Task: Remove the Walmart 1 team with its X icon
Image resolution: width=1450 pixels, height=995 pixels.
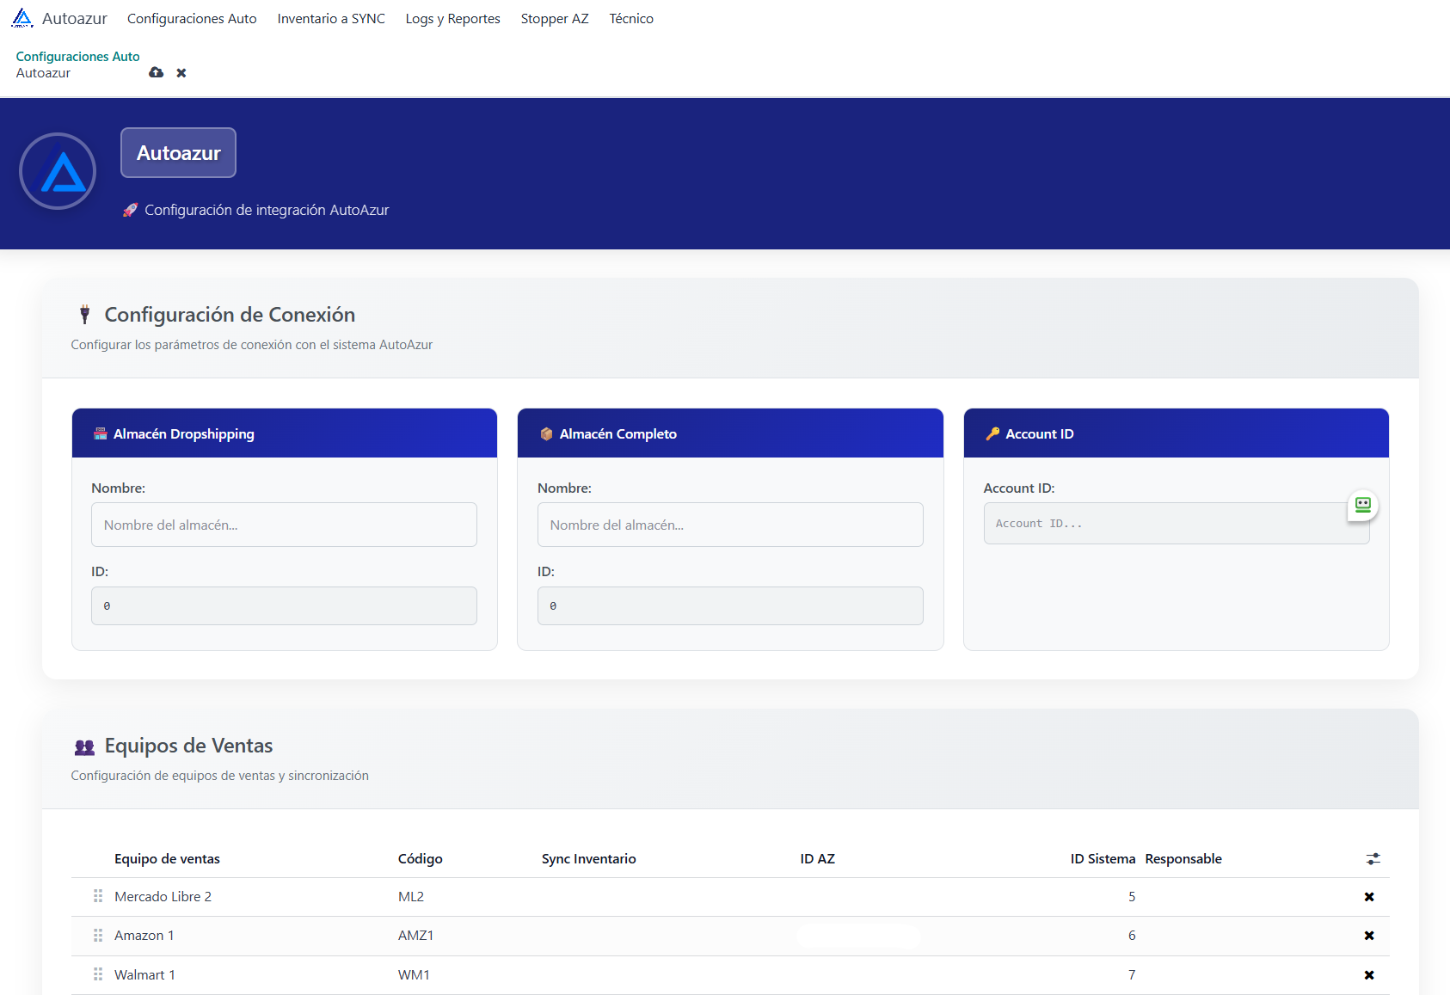Action: (1369, 974)
